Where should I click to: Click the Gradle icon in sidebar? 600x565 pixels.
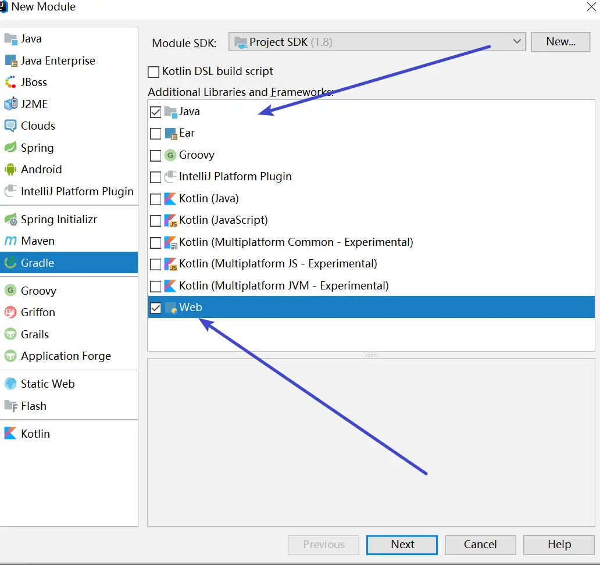tap(10, 263)
